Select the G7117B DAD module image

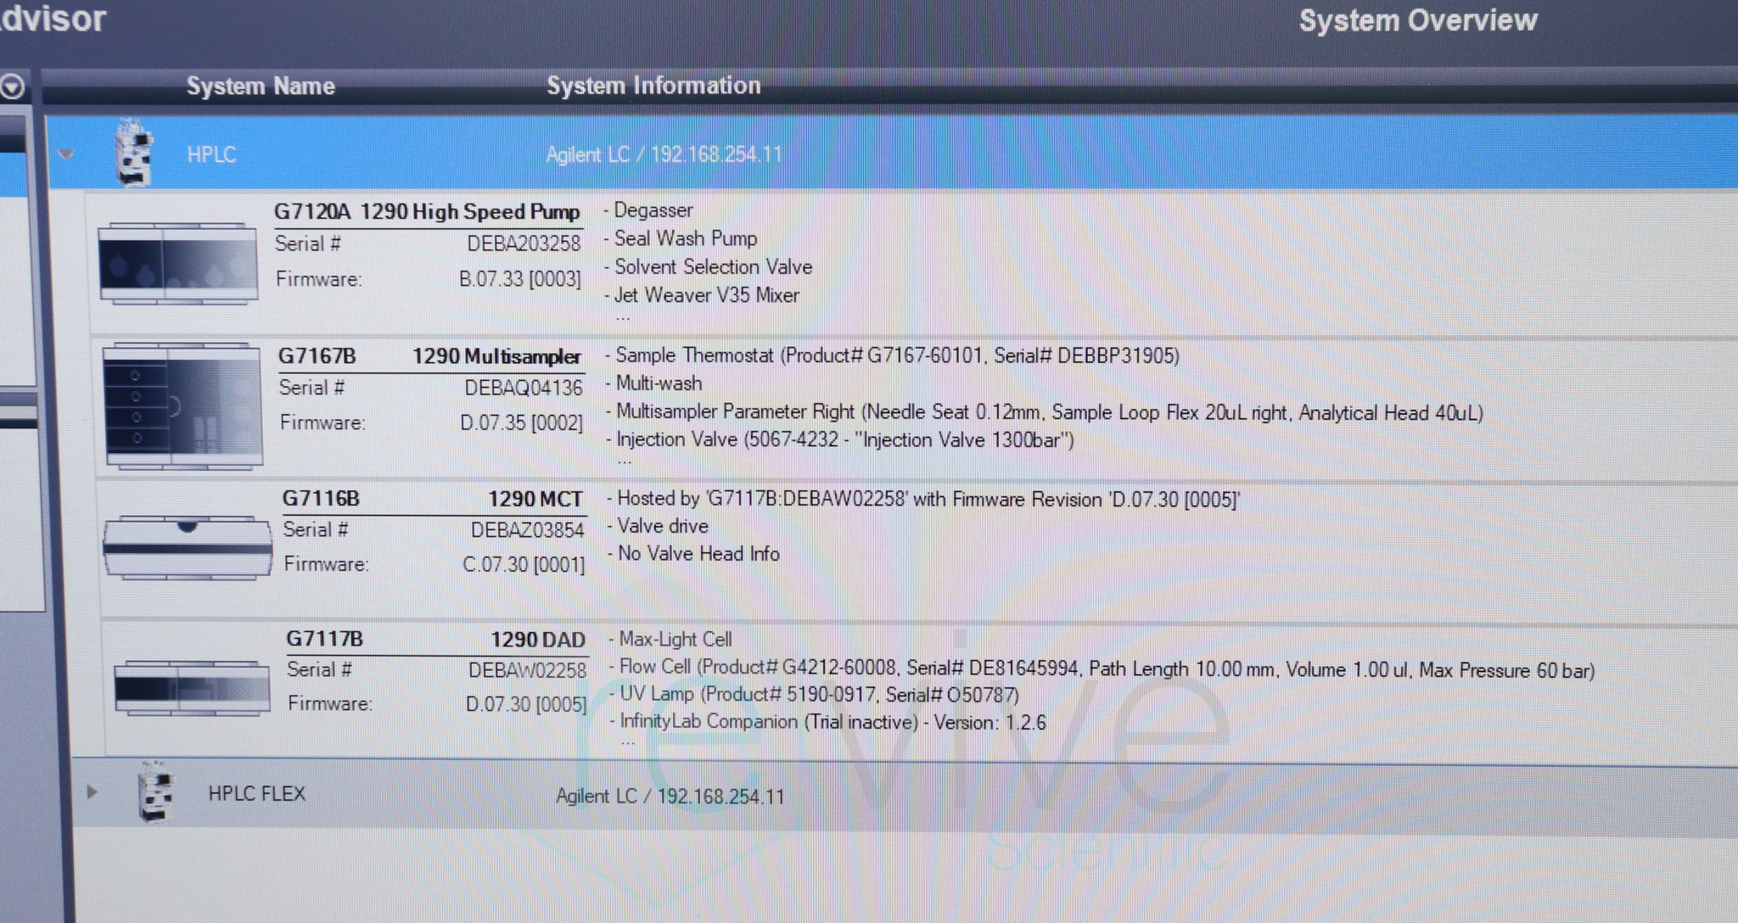[192, 689]
